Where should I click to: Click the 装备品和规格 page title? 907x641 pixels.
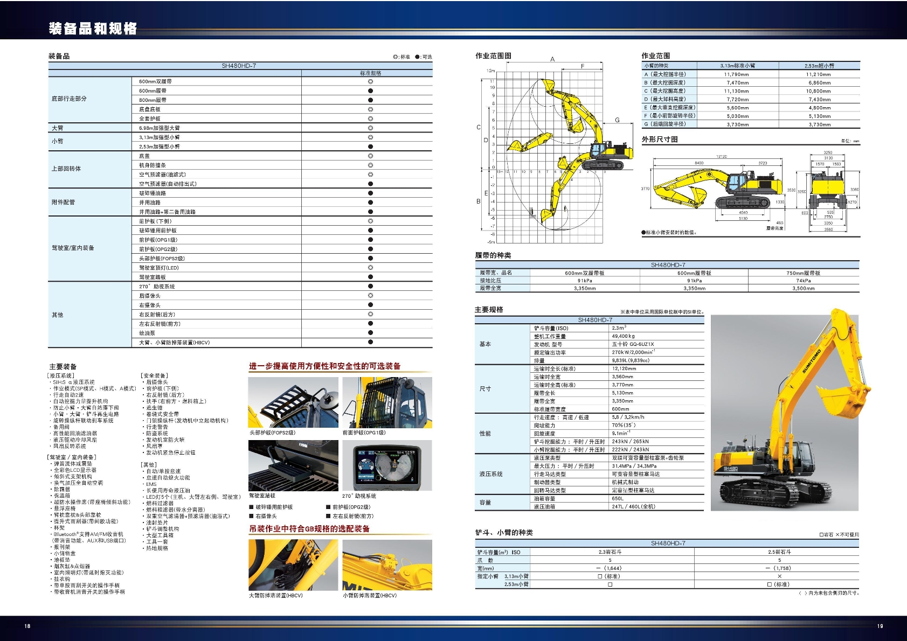tap(93, 29)
